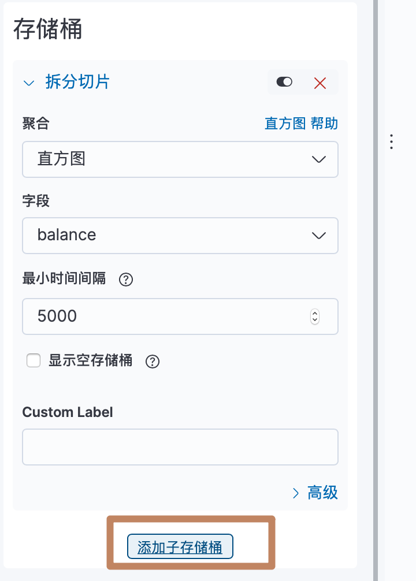Click help icon beside 最小时间间隔
The height and width of the screenshot is (581, 416).
pos(126,280)
